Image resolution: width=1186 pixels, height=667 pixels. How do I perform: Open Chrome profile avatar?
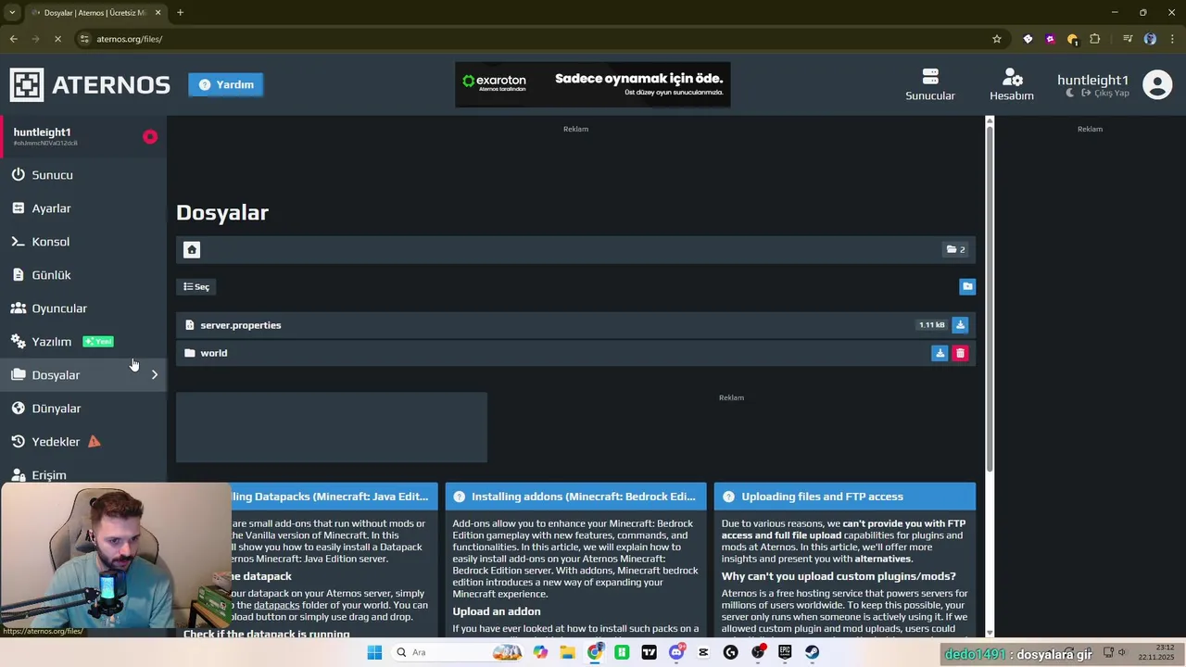coord(1150,39)
